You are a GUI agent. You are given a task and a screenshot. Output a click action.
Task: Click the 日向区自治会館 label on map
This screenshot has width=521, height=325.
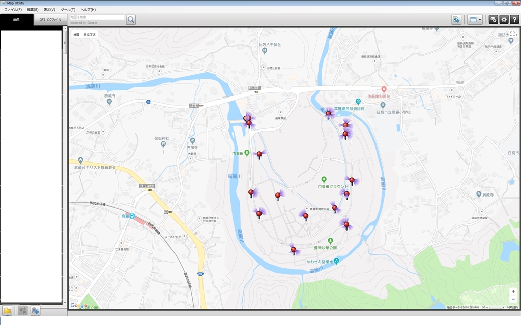coord(155,67)
